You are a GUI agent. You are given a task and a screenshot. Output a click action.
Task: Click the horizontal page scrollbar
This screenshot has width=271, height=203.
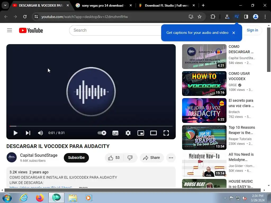[133, 190]
